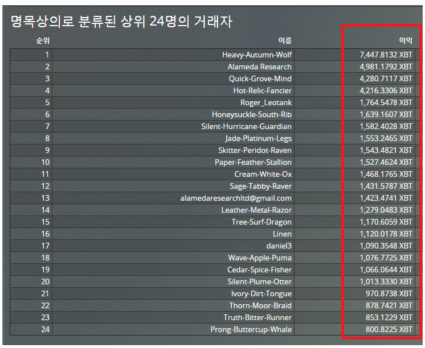Select the Skitter-Peridot-Raven entry
This screenshot has width=425, height=348.
(x=255, y=151)
